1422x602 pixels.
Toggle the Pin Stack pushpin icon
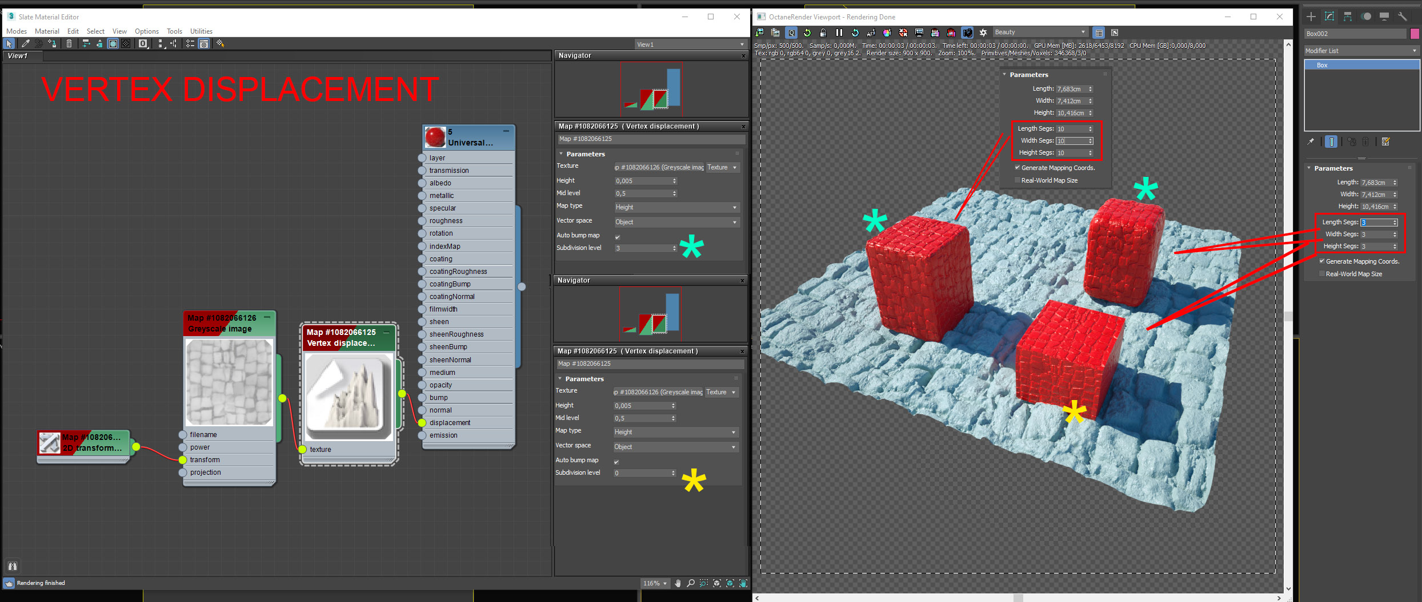tap(1311, 142)
